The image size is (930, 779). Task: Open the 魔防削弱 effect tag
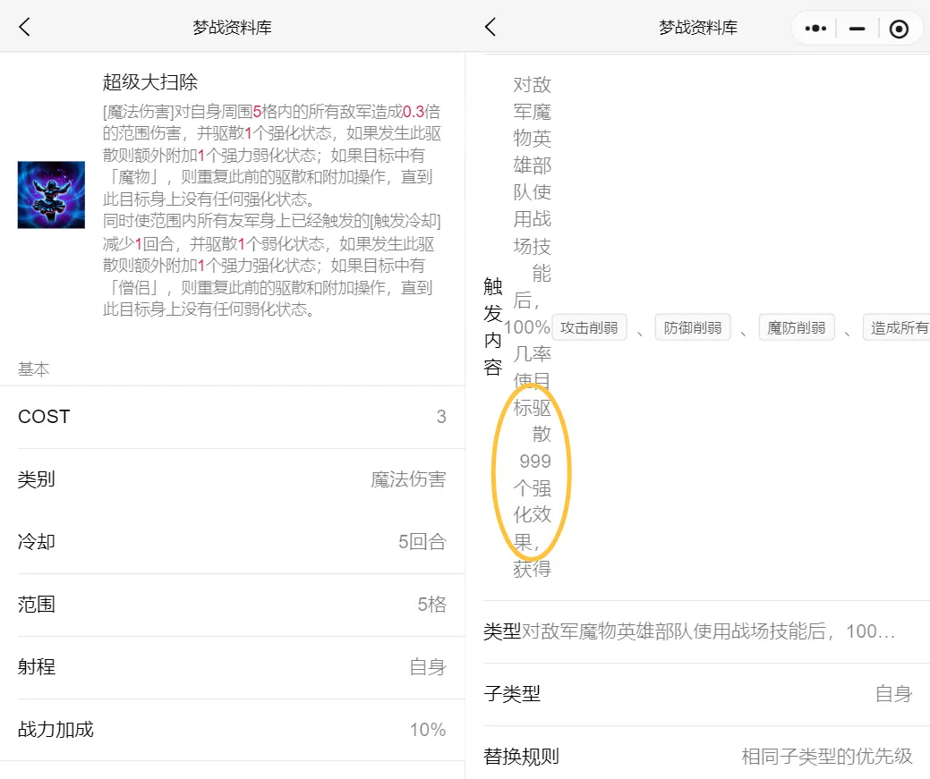[797, 327]
